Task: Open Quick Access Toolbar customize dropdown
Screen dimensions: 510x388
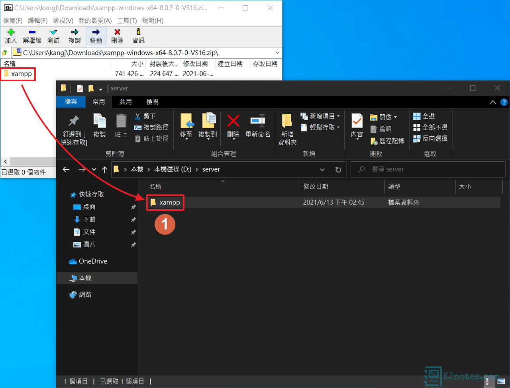Action: point(101,89)
